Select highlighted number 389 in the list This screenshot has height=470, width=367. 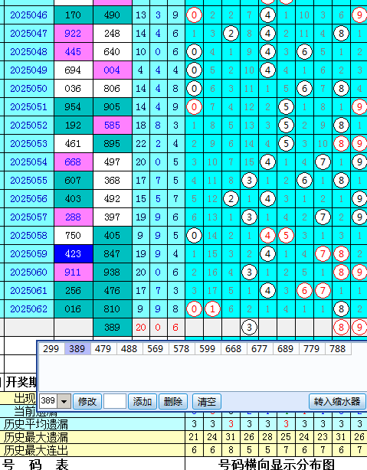[77, 349]
